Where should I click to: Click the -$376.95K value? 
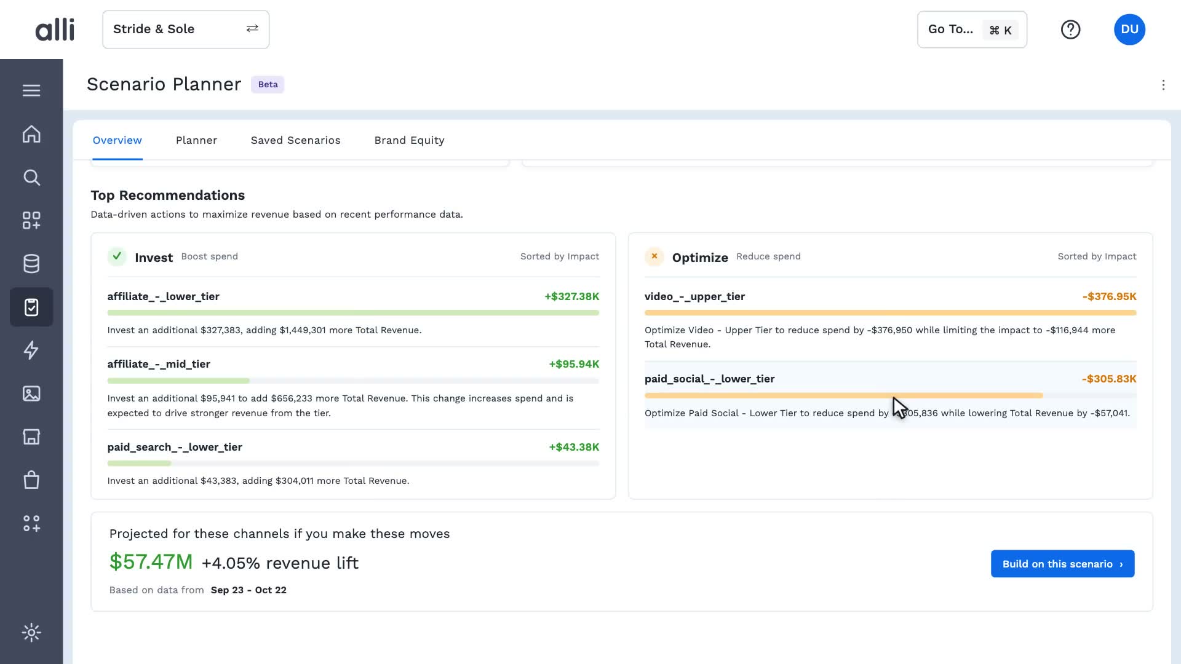(1109, 296)
